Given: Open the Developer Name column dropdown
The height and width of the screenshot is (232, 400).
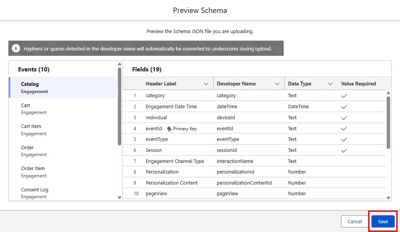Looking at the screenshot, I should [x=277, y=84].
